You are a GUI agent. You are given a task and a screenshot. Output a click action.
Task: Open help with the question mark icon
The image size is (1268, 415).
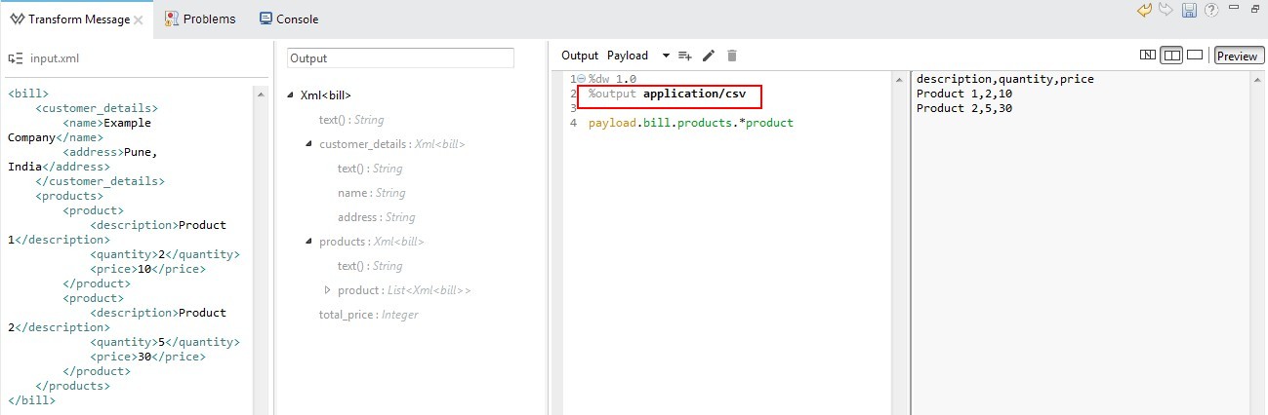pos(1211,10)
